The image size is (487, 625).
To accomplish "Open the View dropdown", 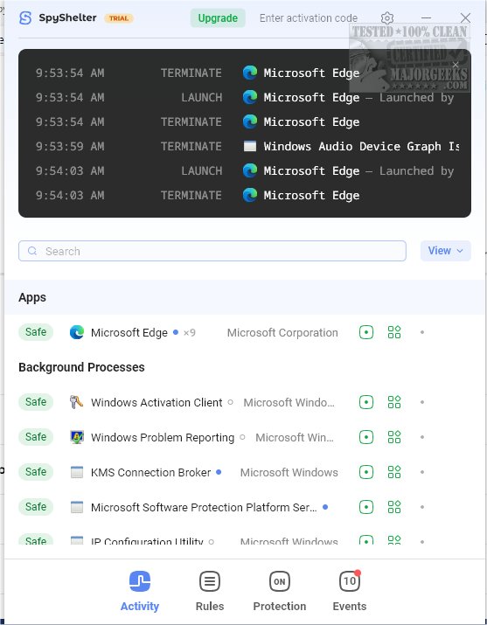I will pyautogui.click(x=446, y=251).
